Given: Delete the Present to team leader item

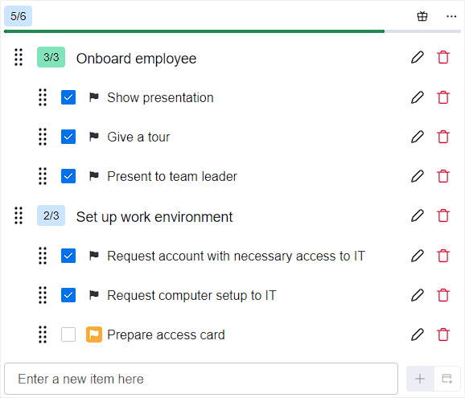Looking at the screenshot, I should click(443, 176).
